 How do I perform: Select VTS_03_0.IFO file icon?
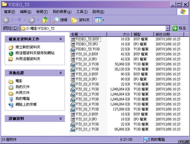pyautogui.click(x=73, y=119)
